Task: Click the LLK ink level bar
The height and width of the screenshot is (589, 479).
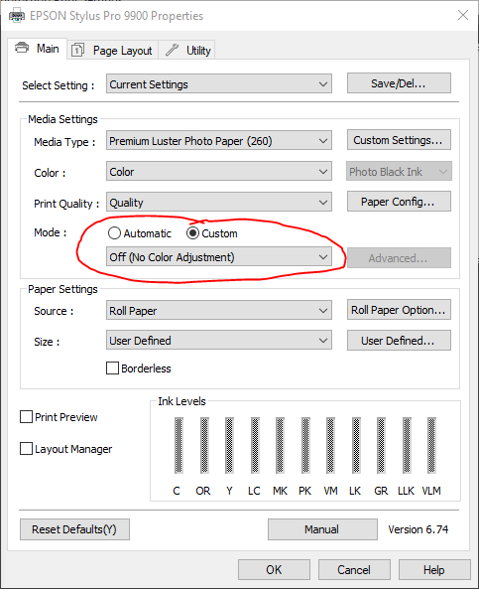Action: tap(407, 445)
